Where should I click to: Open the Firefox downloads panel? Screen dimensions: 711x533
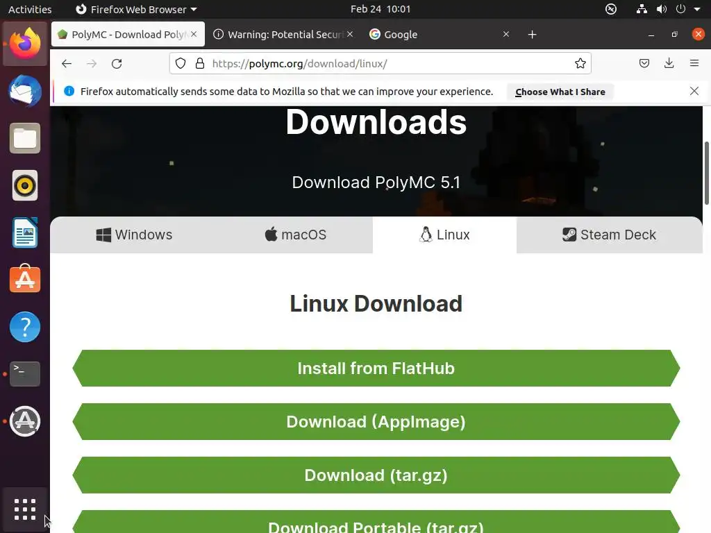tap(669, 63)
